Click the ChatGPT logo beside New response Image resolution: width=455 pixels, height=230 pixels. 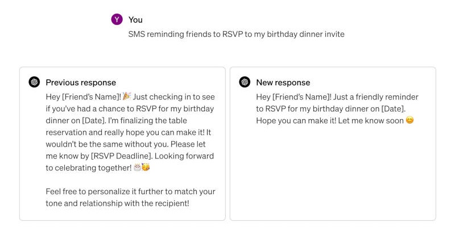tap(245, 82)
